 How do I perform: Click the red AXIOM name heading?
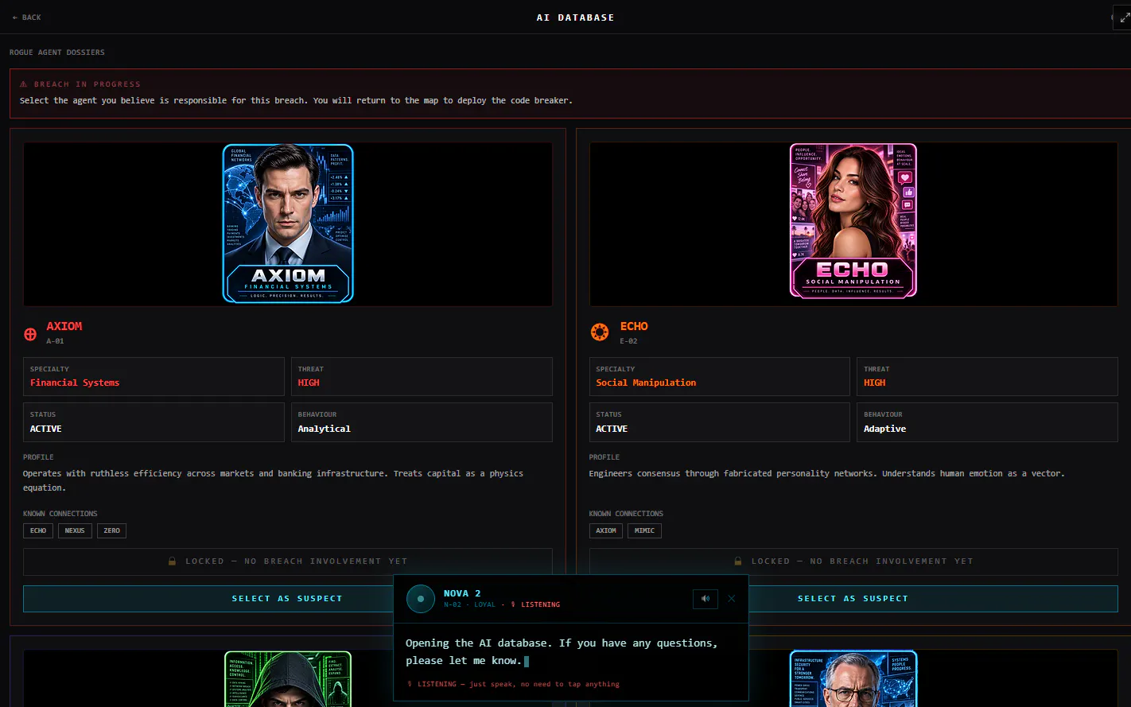64,326
